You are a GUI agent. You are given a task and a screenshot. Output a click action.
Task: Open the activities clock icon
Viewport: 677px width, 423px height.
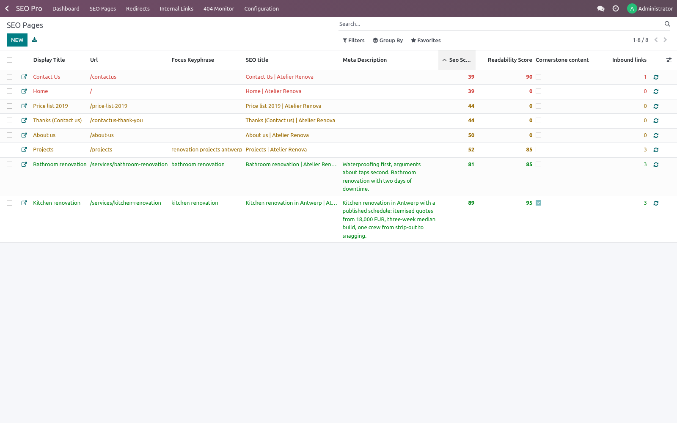616,8
